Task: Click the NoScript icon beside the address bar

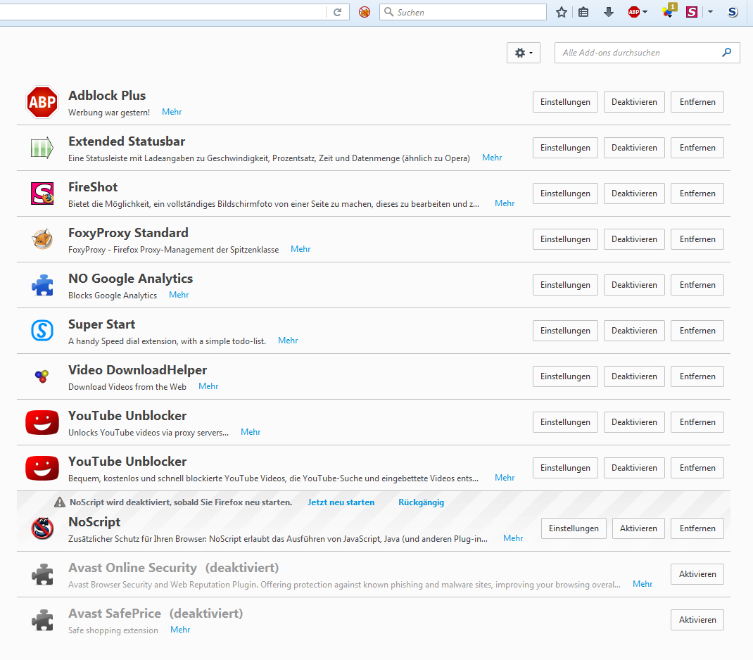Action: pyautogui.click(x=365, y=12)
